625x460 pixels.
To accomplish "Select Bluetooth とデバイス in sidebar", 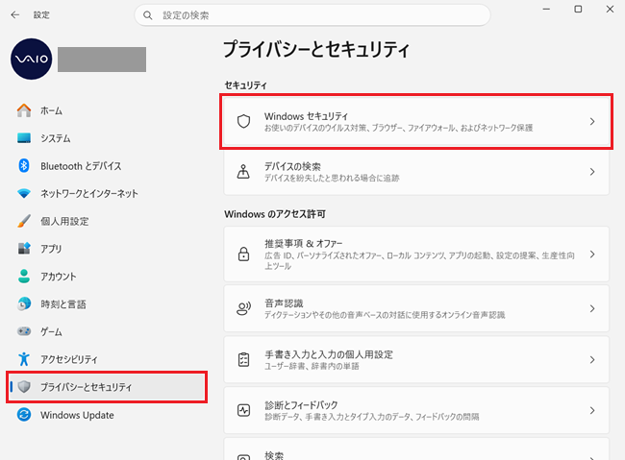I will tap(107, 166).
